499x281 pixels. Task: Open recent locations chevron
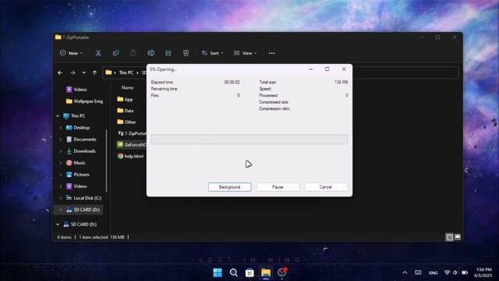pos(83,73)
